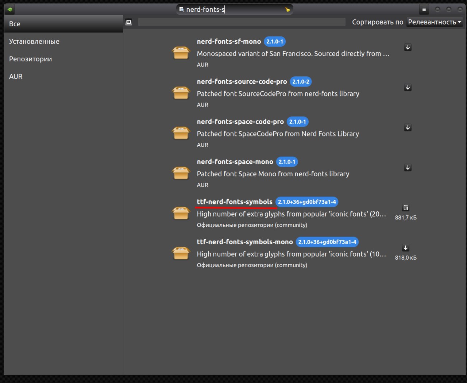Click Patched font SpaceCodePro description
467x383 pixels.
click(278, 134)
